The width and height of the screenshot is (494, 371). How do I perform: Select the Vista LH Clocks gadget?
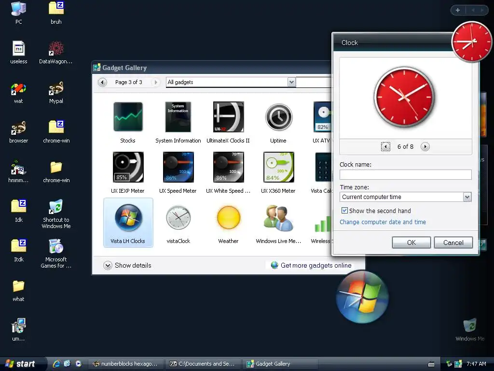click(128, 223)
